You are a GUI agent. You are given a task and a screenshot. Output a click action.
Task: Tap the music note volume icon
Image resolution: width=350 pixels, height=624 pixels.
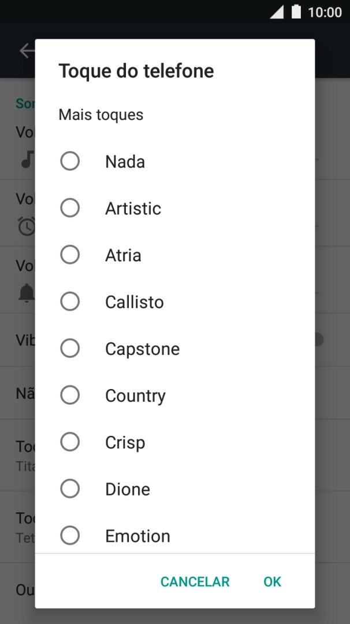click(27, 159)
